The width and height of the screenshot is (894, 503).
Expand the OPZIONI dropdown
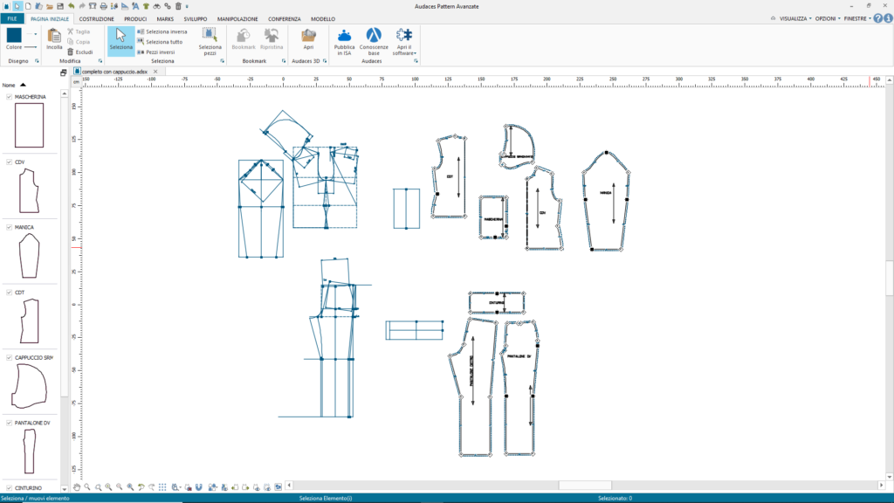click(826, 18)
